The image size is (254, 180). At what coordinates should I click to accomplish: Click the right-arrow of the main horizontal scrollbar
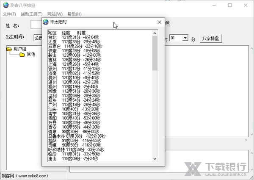click(x=246, y=140)
